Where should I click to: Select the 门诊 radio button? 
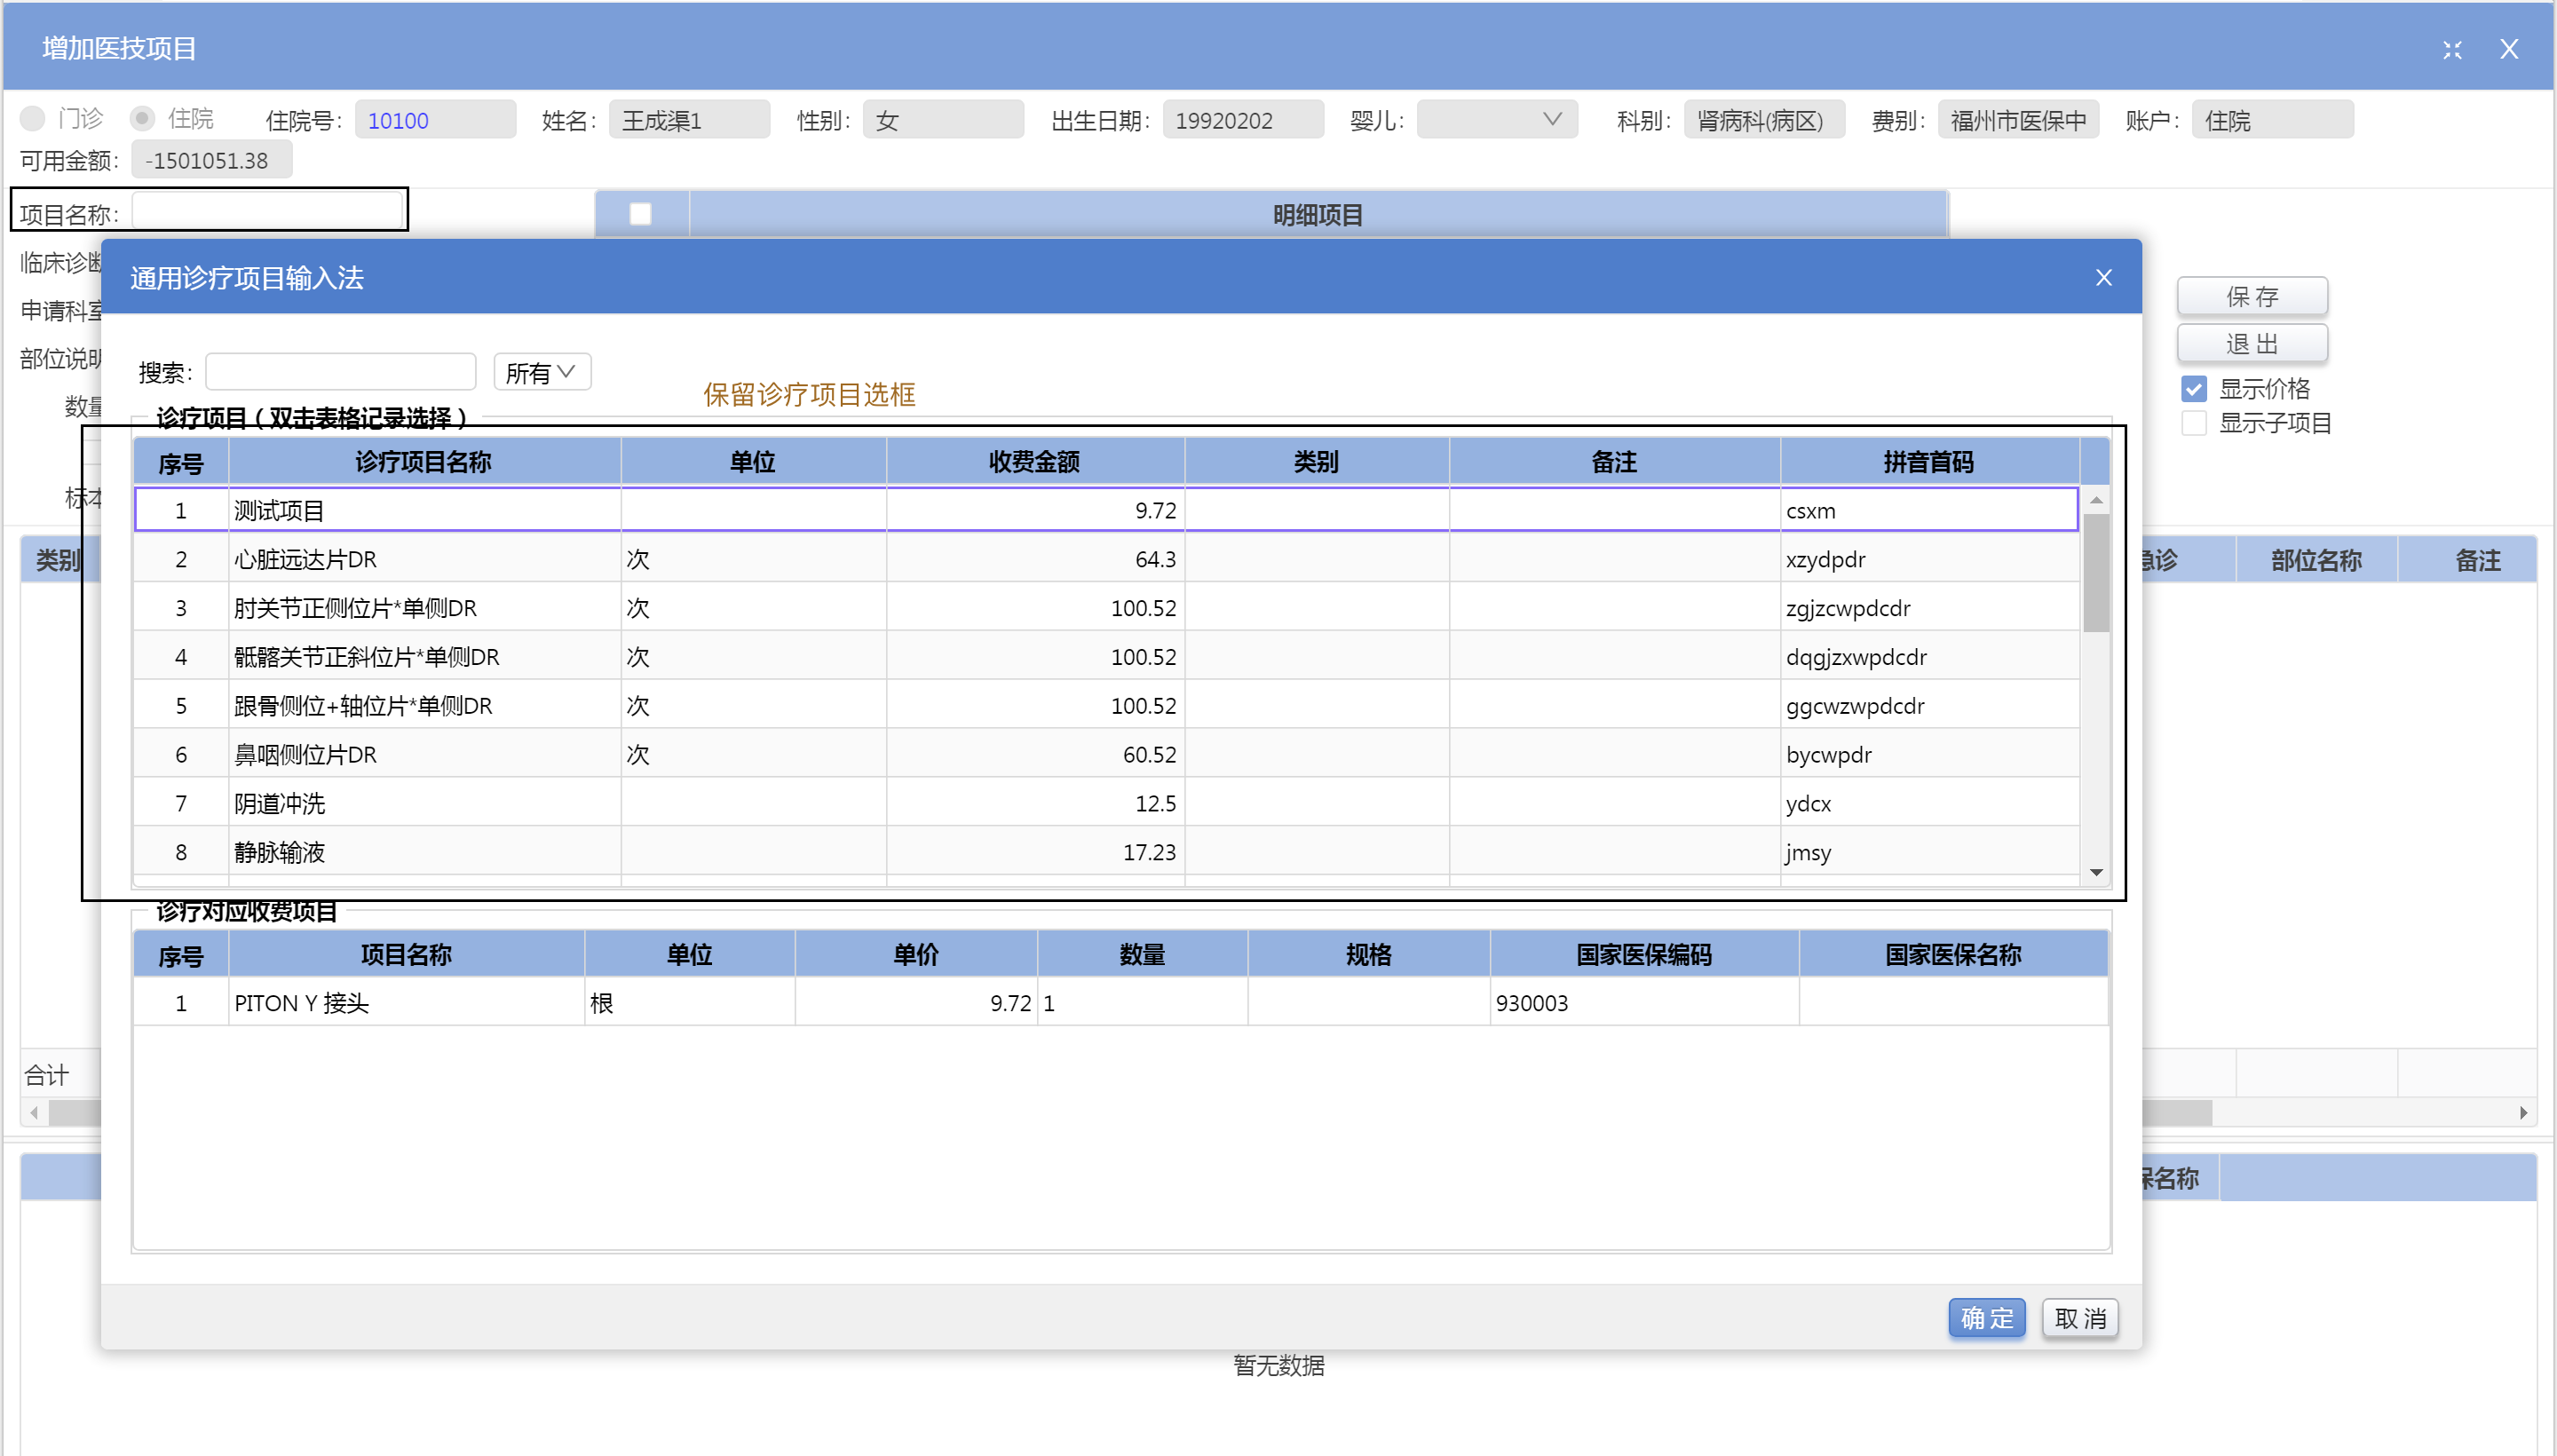(x=33, y=119)
